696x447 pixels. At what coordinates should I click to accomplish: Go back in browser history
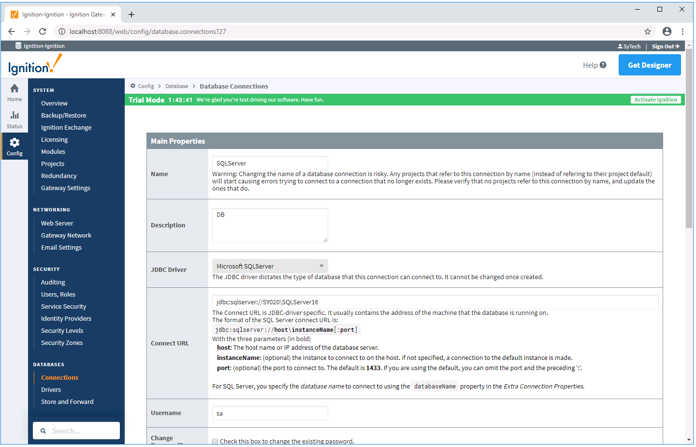12,31
